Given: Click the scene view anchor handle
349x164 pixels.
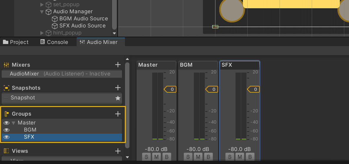Looking at the screenshot, I should pyautogui.click(x=215, y=27).
